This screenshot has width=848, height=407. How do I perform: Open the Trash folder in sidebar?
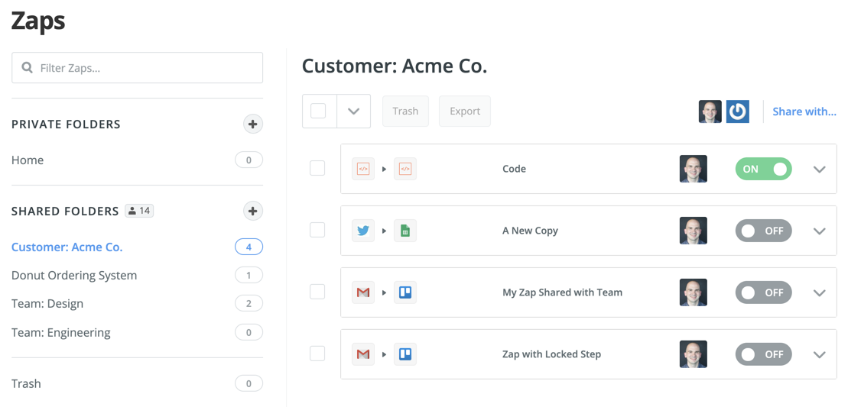(x=26, y=384)
